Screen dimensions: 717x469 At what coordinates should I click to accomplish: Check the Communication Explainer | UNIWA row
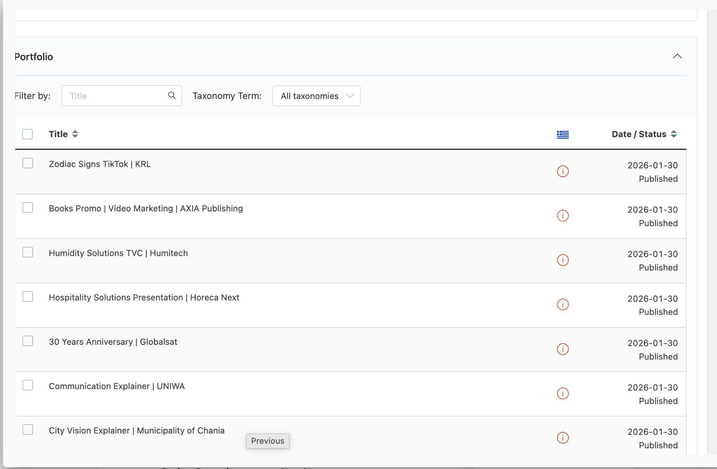[28, 385]
